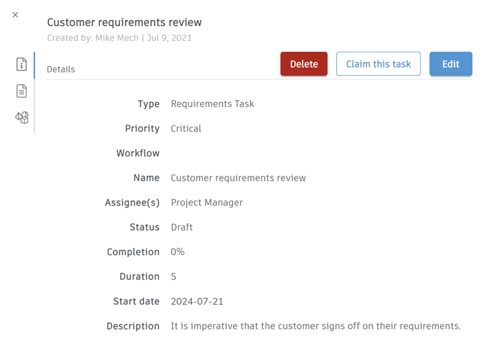Click the Critical priority value
This screenshot has height=350, width=483.
186,129
